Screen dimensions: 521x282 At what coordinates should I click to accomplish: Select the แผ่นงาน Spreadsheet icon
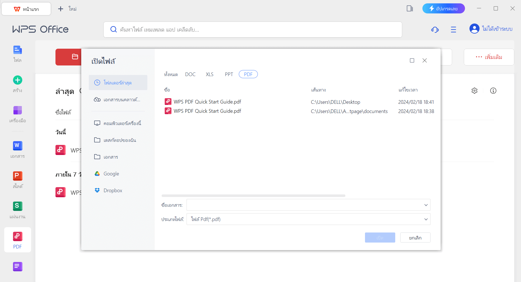click(x=18, y=206)
